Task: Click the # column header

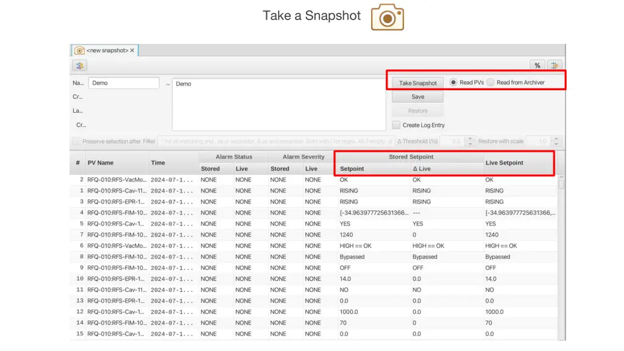Action: (x=77, y=163)
